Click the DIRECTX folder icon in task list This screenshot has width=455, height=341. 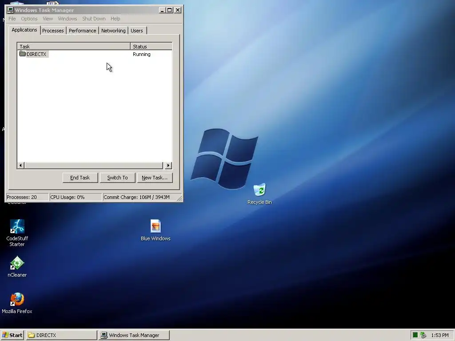pos(22,54)
